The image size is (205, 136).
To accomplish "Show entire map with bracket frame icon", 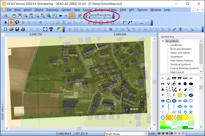I will 45,29.
